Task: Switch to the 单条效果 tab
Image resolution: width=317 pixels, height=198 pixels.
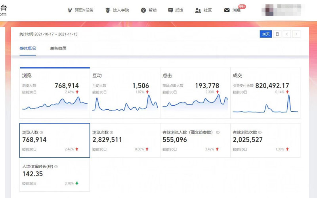Action: tap(58, 48)
